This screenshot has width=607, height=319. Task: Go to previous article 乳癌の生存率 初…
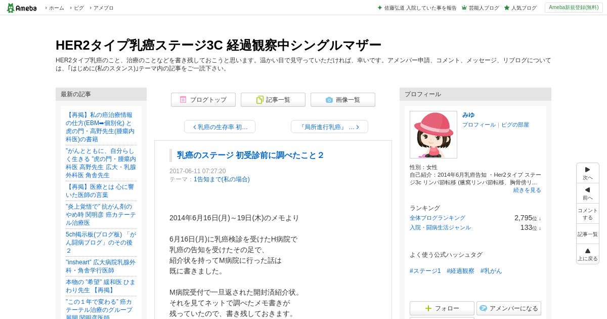220,127
